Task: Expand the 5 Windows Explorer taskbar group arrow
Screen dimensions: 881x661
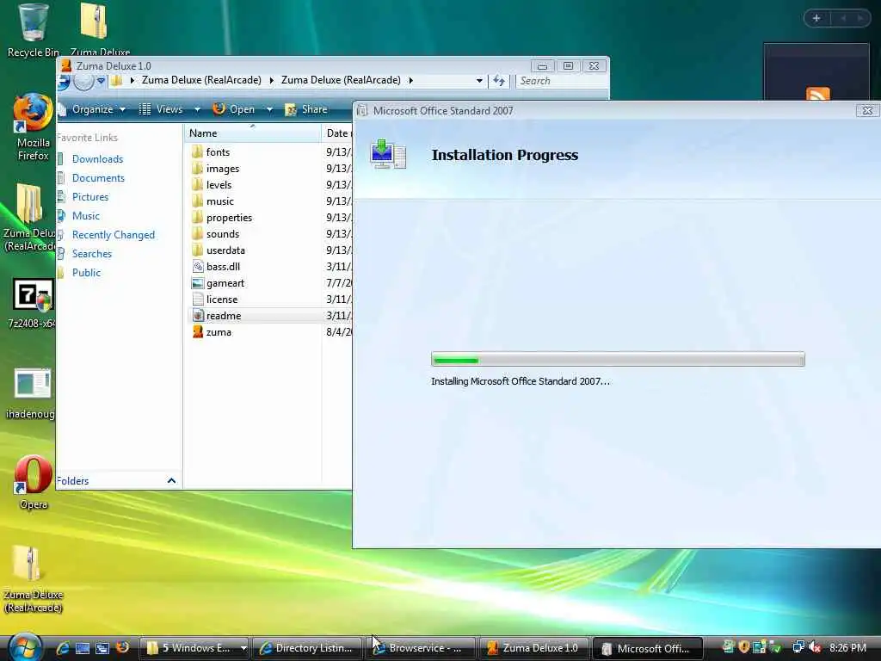Action: click(x=243, y=648)
